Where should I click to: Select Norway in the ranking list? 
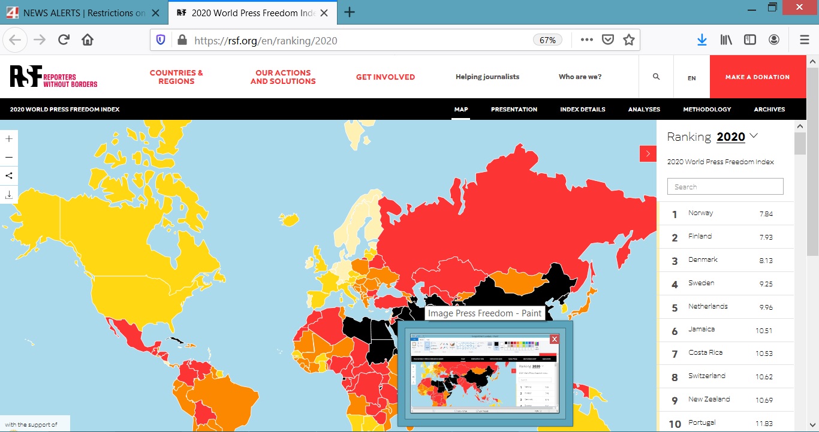click(x=725, y=213)
